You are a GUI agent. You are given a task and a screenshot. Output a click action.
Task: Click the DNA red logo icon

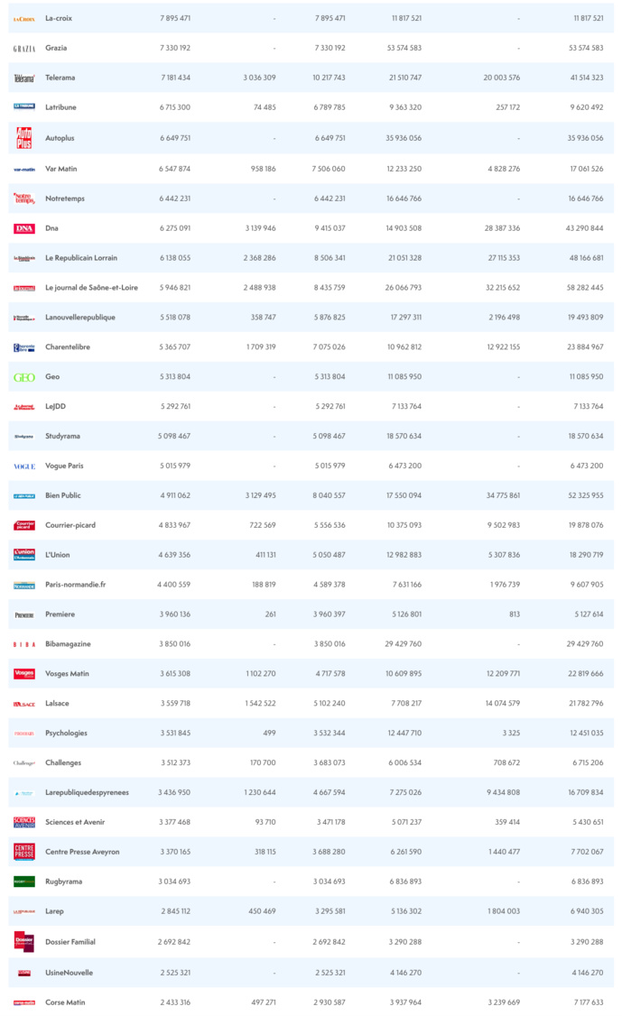coord(24,228)
